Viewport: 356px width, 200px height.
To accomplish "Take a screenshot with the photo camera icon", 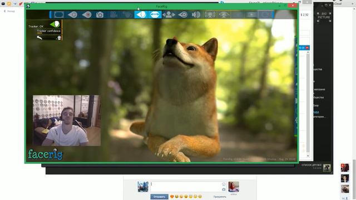I will [x=100, y=15].
